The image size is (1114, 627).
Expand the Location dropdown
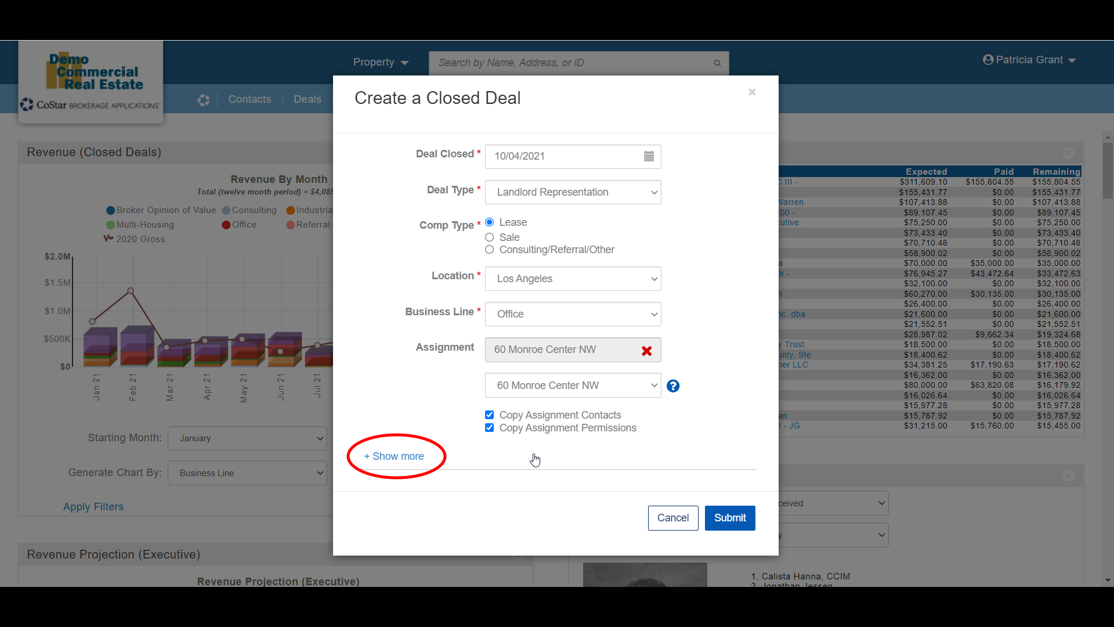click(x=573, y=279)
